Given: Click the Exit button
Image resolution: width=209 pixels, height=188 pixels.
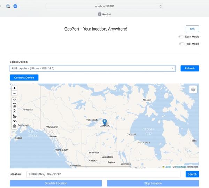Looking at the screenshot, I should (x=192, y=29).
